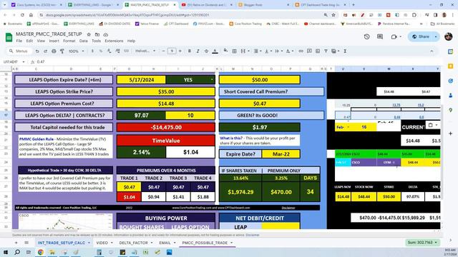This screenshot has width=458, height=257.
Task: Open Windows Start menu
Action: tap(6, 252)
